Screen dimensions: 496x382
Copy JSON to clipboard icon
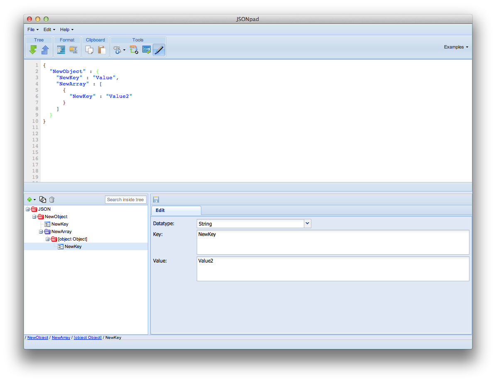click(x=90, y=50)
